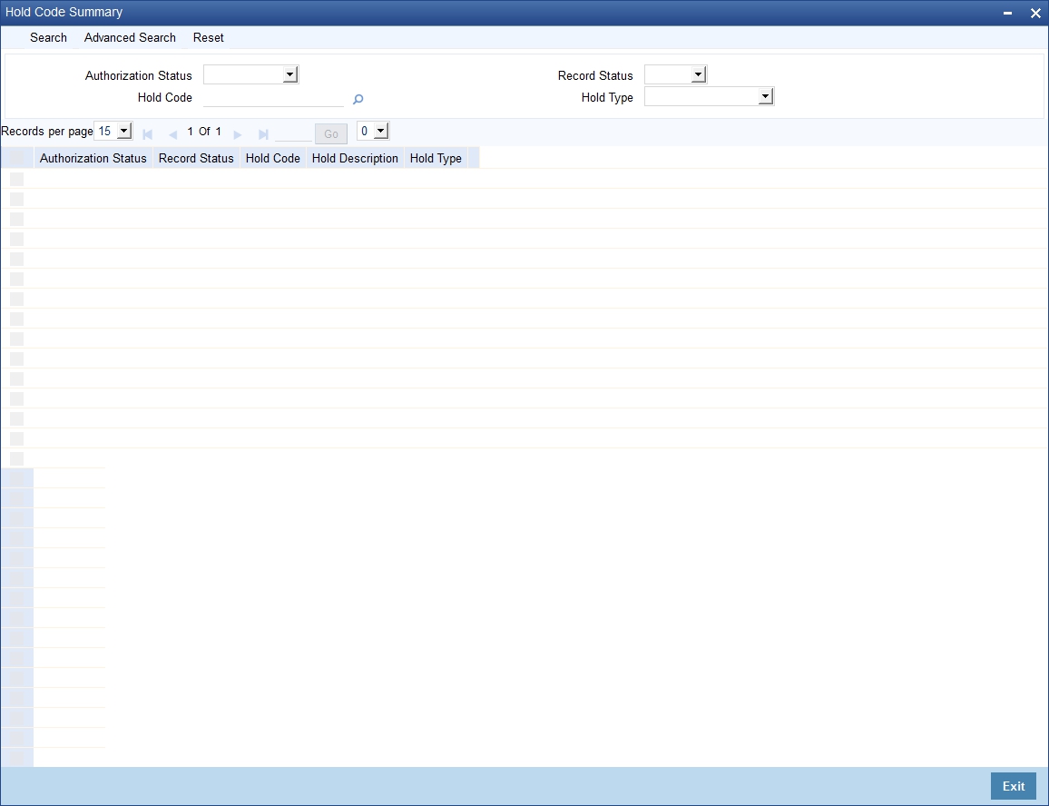This screenshot has height=806, width=1049.
Task: Sort by Record Status column header
Action: tap(196, 158)
